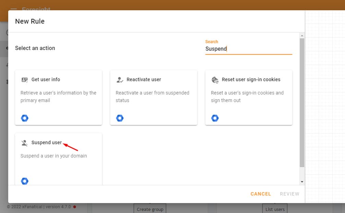Cancel the New Rule dialog

[261, 194]
